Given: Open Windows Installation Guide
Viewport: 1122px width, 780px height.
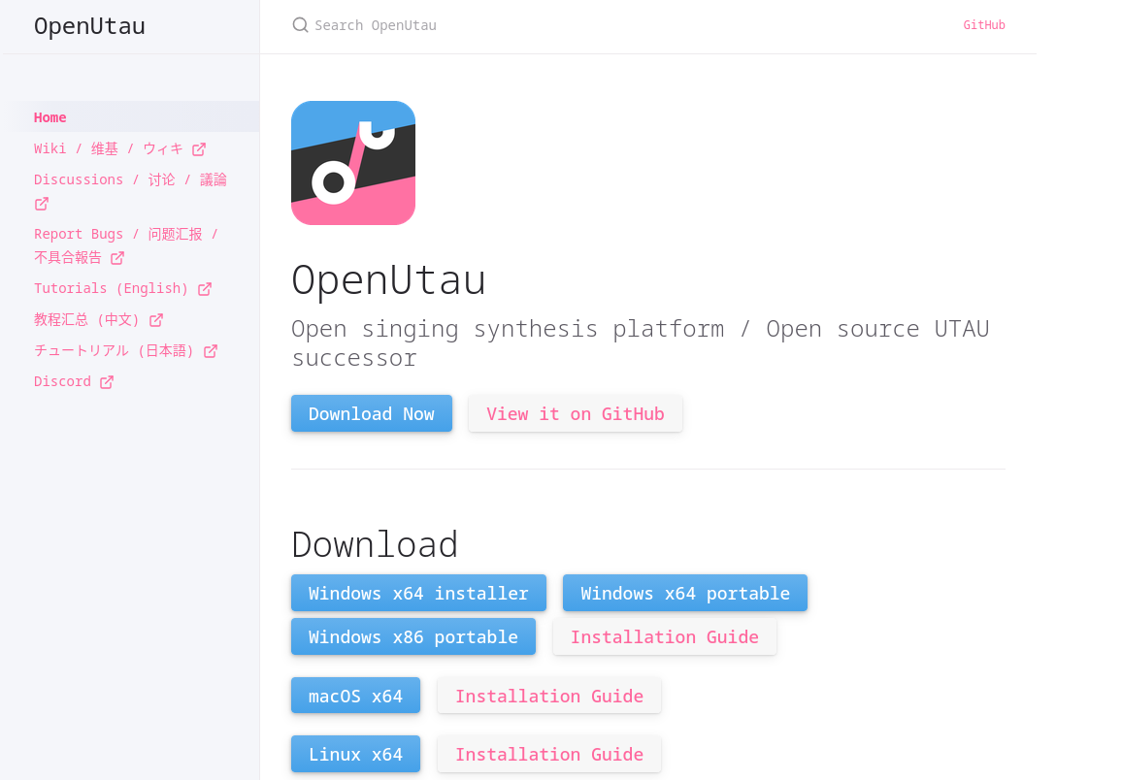Looking at the screenshot, I should click(665, 636).
